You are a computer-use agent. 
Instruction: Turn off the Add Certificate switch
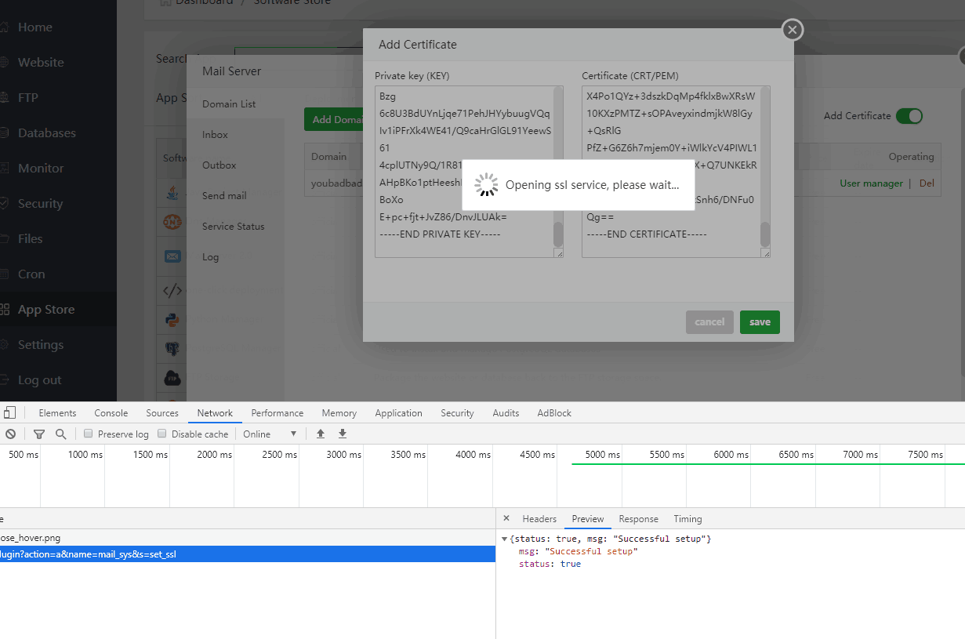[x=909, y=116]
